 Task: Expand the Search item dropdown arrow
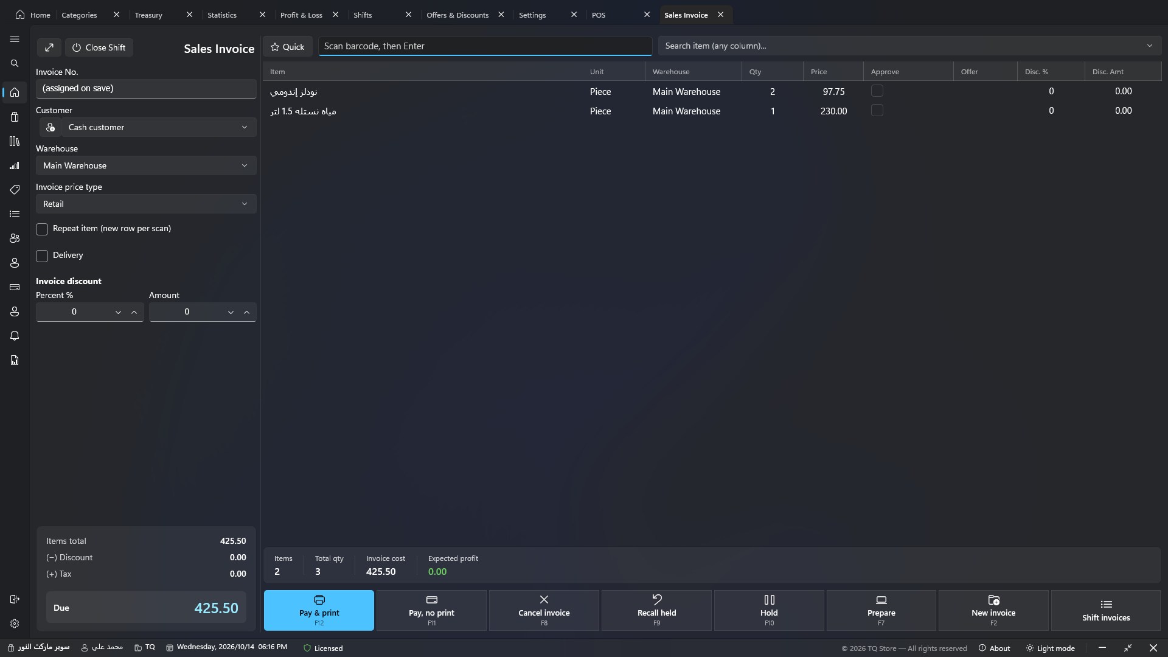[1149, 46]
